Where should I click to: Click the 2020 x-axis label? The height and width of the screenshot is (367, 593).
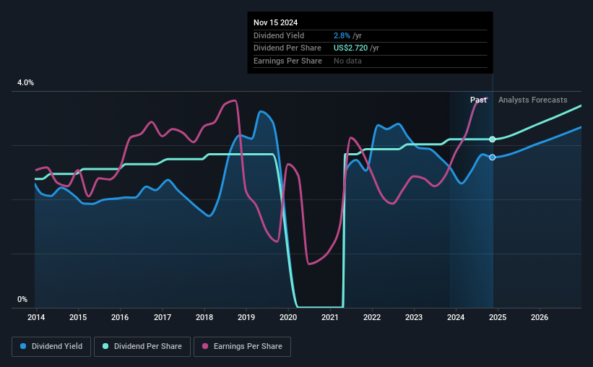click(x=288, y=317)
